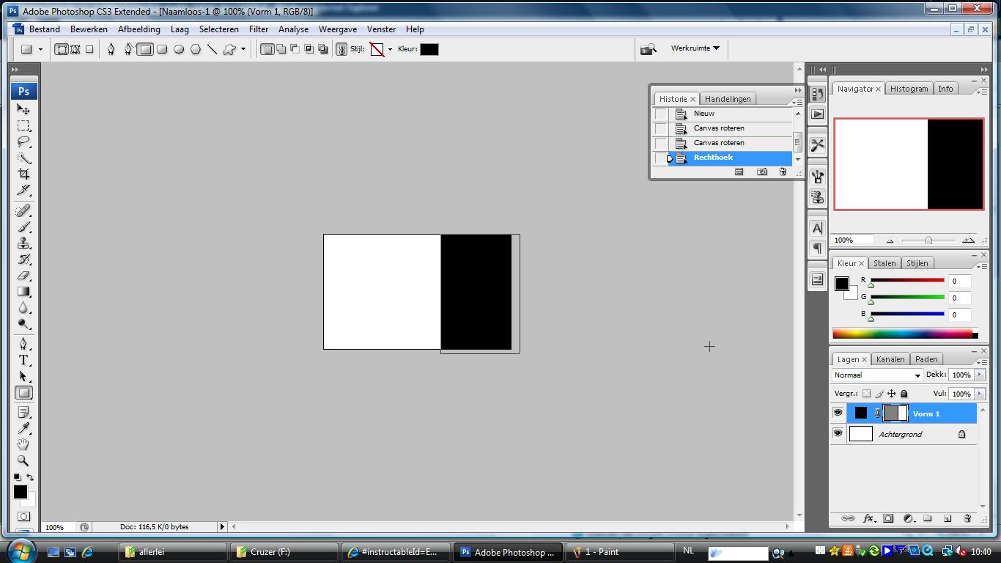The image size is (1001, 563).
Task: Open allerlei folder from taskbar
Action: tap(173, 552)
